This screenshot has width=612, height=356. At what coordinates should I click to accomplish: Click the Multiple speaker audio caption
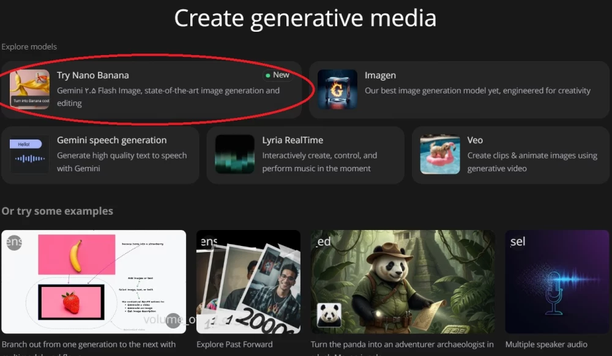point(546,344)
